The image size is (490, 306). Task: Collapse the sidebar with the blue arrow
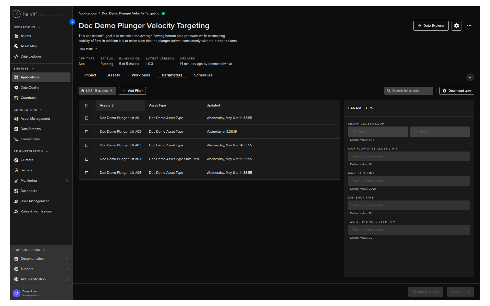coord(72,22)
